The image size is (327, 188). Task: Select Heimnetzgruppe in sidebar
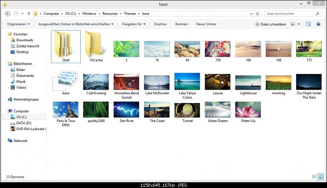(x=23, y=100)
